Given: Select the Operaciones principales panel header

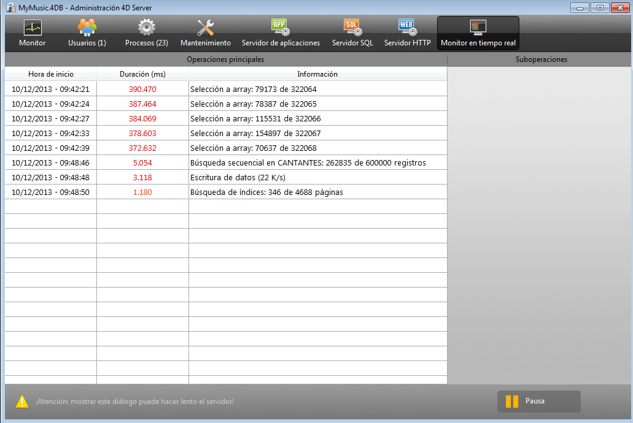Looking at the screenshot, I should click(225, 59).
